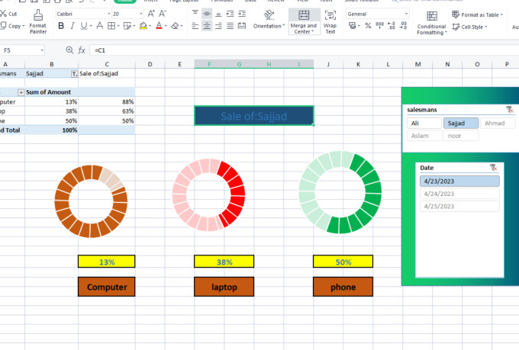This screenshot has width=519, height=350.
Task: Clear filter on salesmans slicer
Action: (x=510, y=110)
